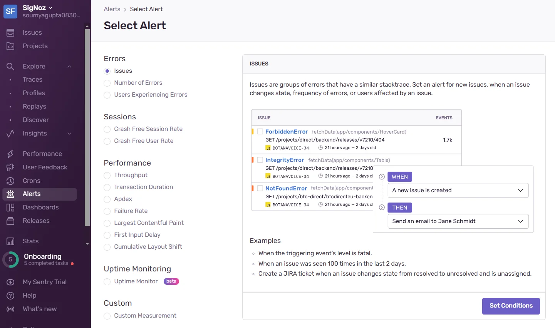Tick the ForbiddenError issue checkbox
555x328 pixels.
point(260,132)
